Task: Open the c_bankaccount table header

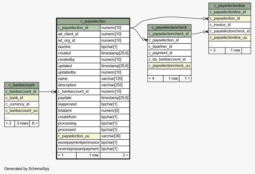Action: 22,85
